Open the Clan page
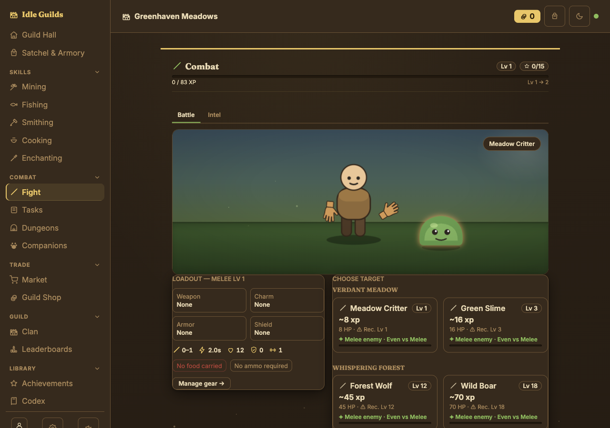This screenshot has height=428, width=610. click(55, 331)
